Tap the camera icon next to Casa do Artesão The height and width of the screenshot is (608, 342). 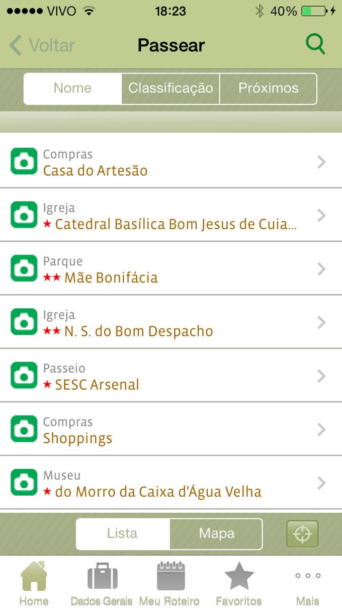[23, 162]
